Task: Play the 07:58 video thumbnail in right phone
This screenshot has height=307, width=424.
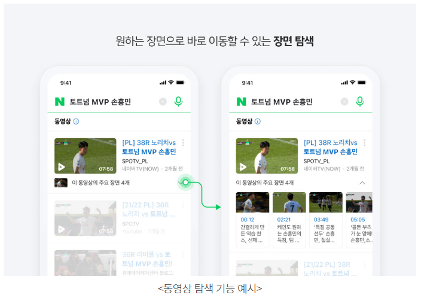Action: pyautogui.click(x=267, y=156)
